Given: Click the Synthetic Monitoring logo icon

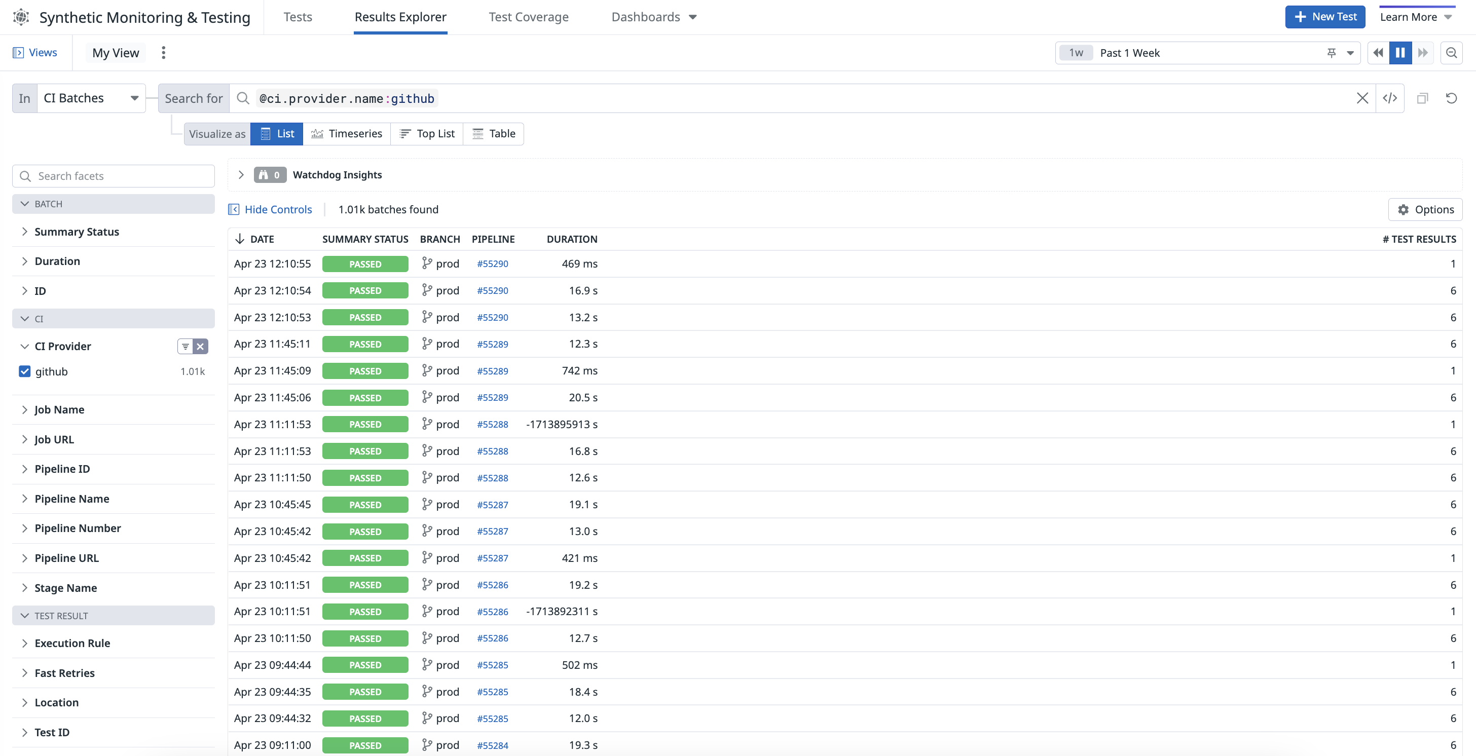Looking at the screenshot, I should [x=21, y=17].
